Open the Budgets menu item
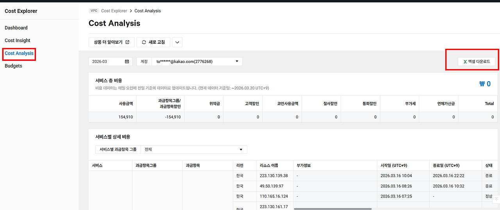Viewport: 500px width, 210px height. pos(13,66)
